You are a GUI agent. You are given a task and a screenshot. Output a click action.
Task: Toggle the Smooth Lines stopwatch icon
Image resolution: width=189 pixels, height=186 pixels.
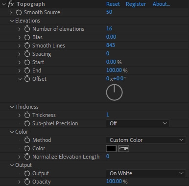click(27, 46)
